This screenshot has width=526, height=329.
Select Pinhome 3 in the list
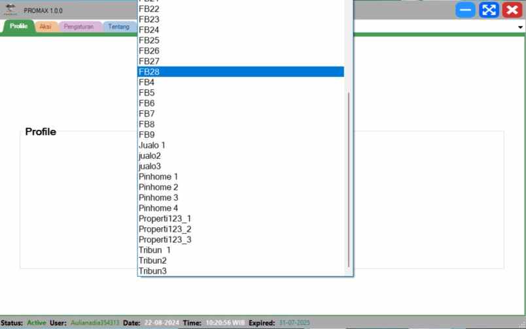point(241,198)
